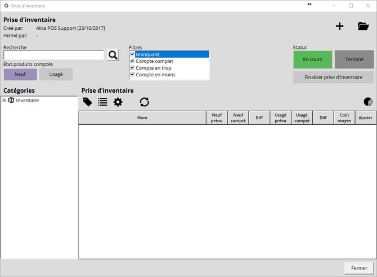The image size is (377, 277).
Task: Switch to Usagé product state
Action: [x=56, y=74]
